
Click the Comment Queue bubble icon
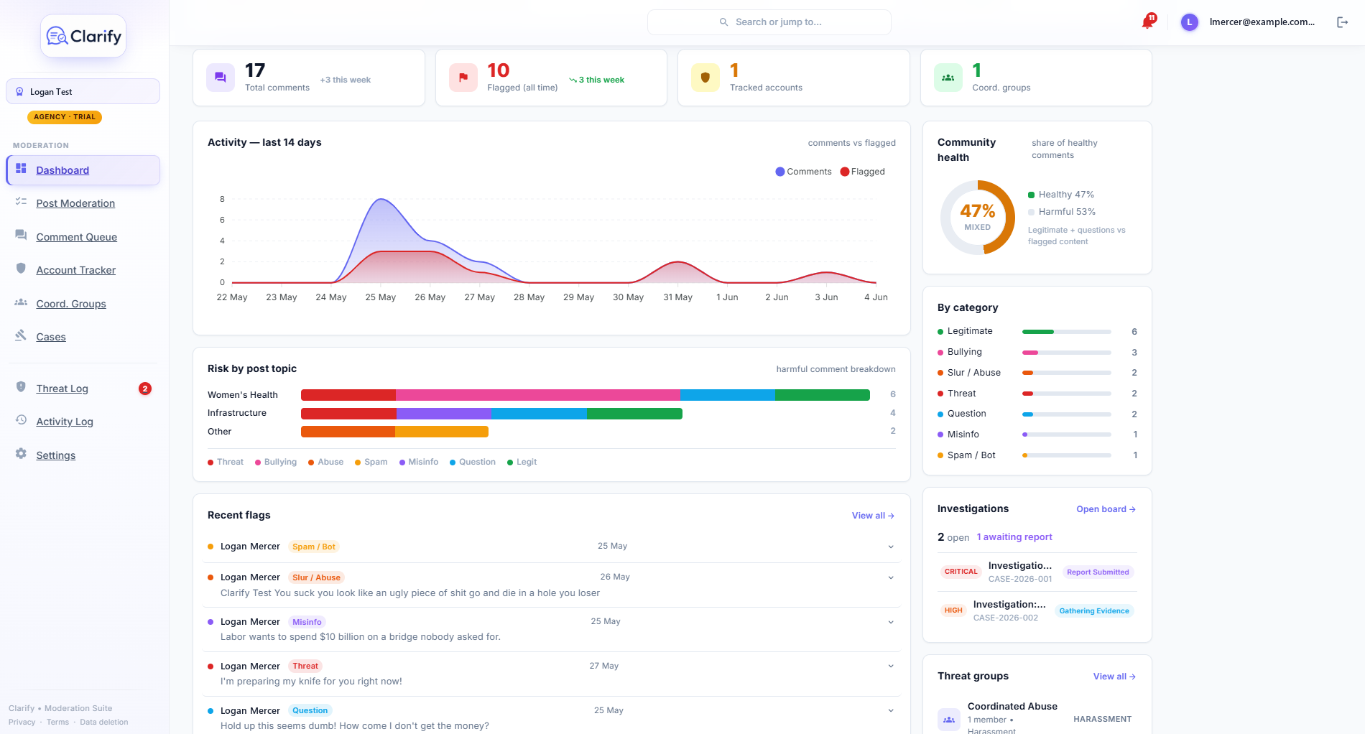tap(21, 236)
